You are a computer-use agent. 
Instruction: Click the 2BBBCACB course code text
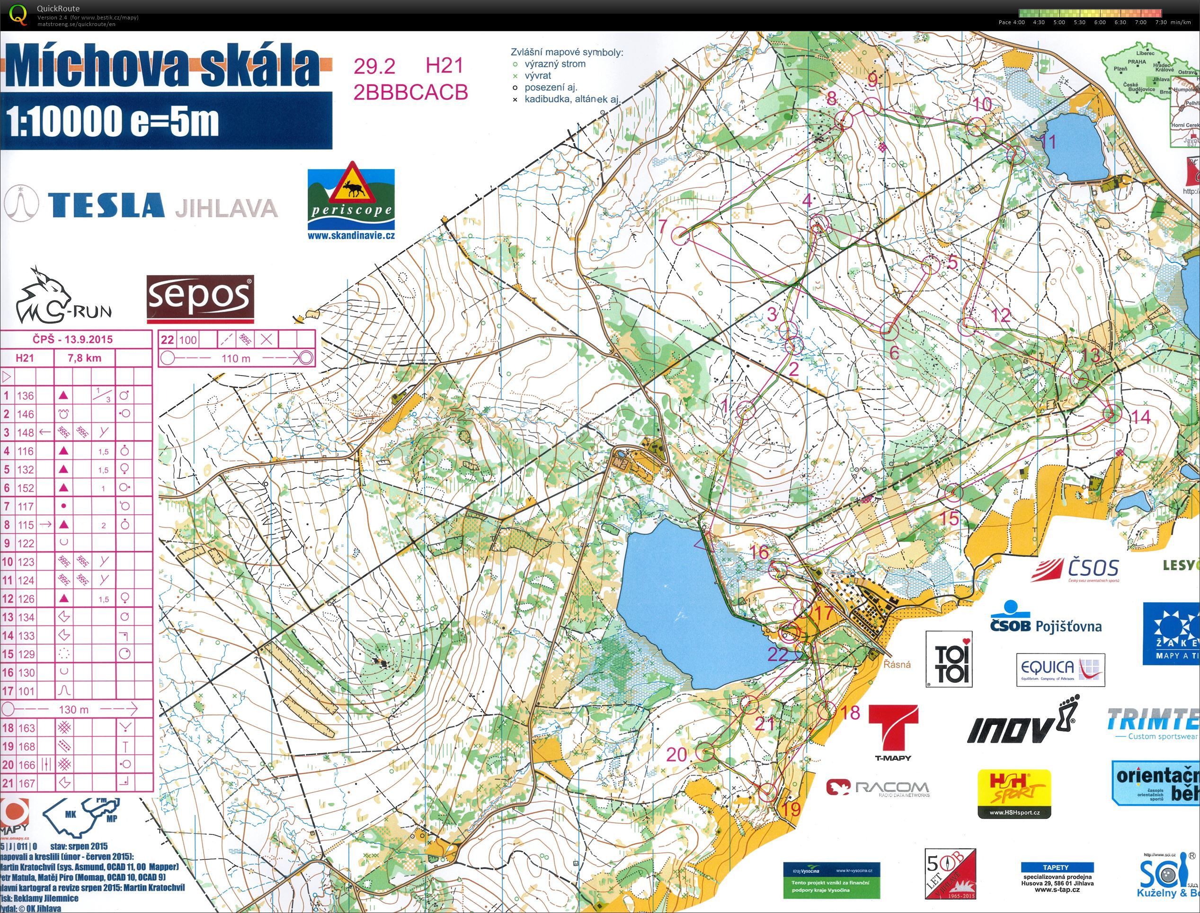[411, 92]
